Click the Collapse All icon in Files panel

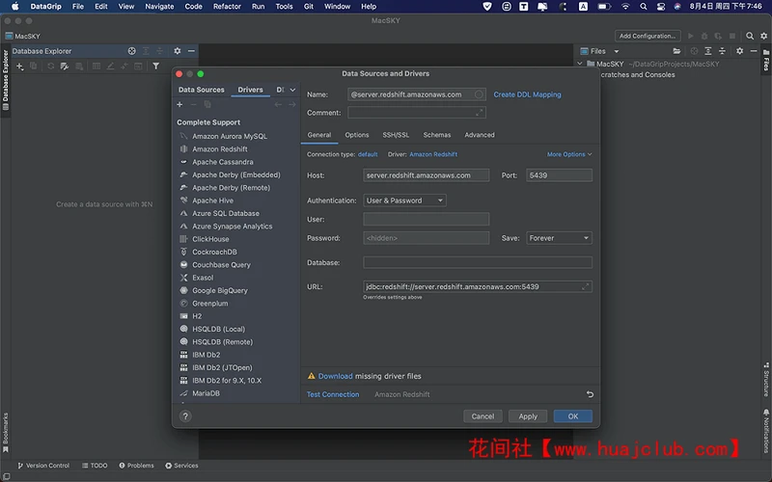(x=722, y=51)
